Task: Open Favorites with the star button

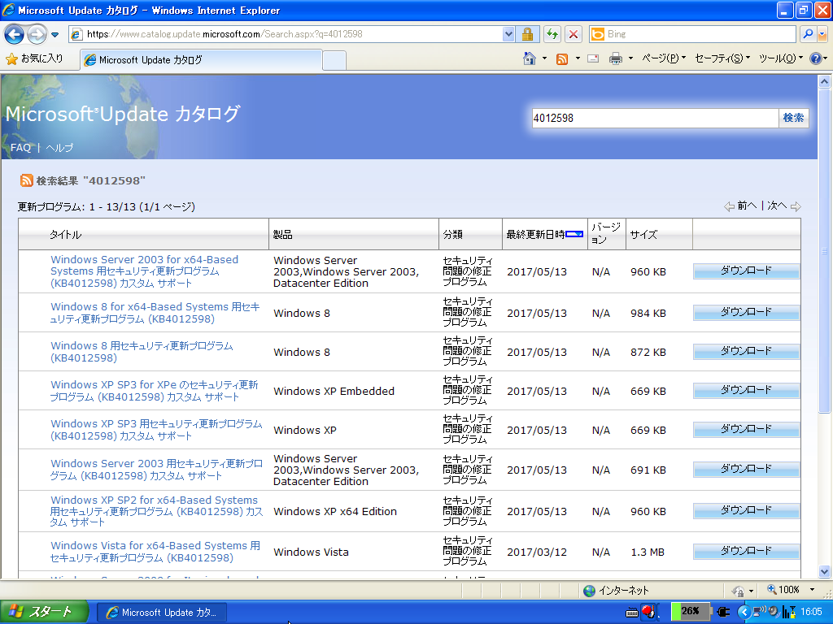Action: click(x=34, y=58)
